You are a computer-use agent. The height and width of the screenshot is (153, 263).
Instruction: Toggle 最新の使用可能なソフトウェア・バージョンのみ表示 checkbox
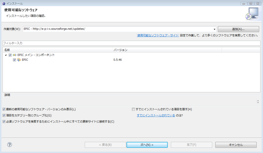4,109
